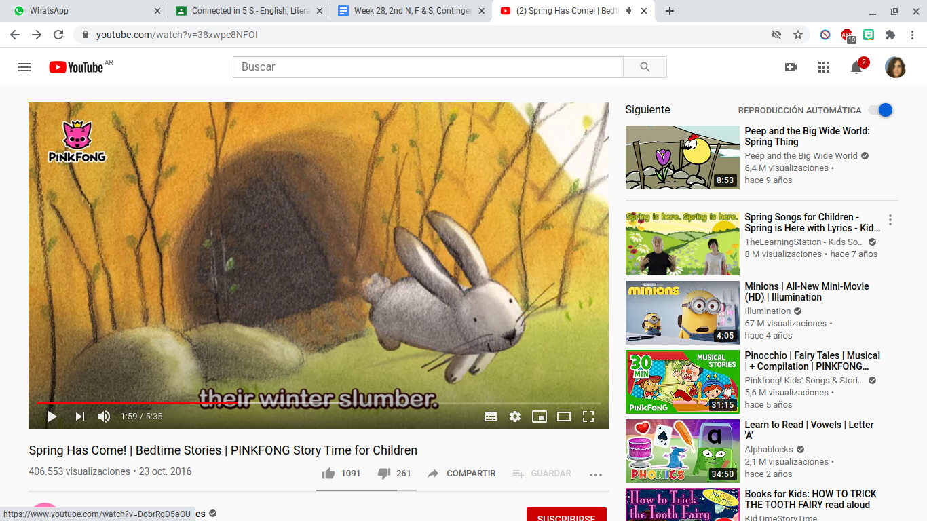Open the YouTube apps grid icon
This screenshot has height=521, width=927.
pyautogui.click(x=824, y=67)
